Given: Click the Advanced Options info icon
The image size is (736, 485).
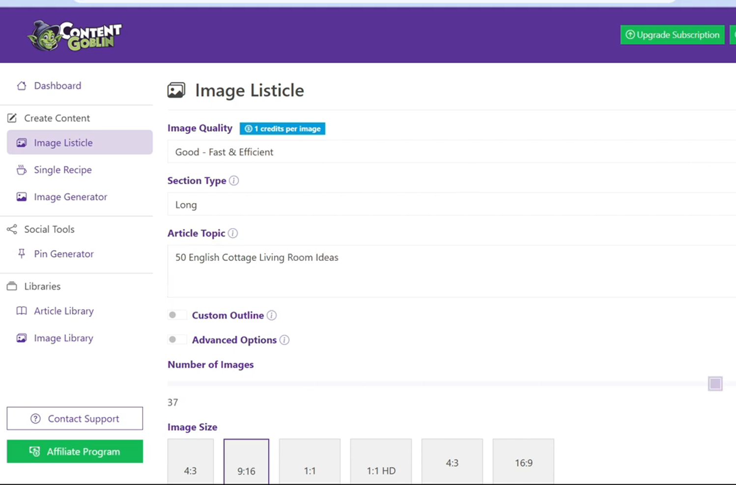Looking at the screenshot, I should click(284, 340).
